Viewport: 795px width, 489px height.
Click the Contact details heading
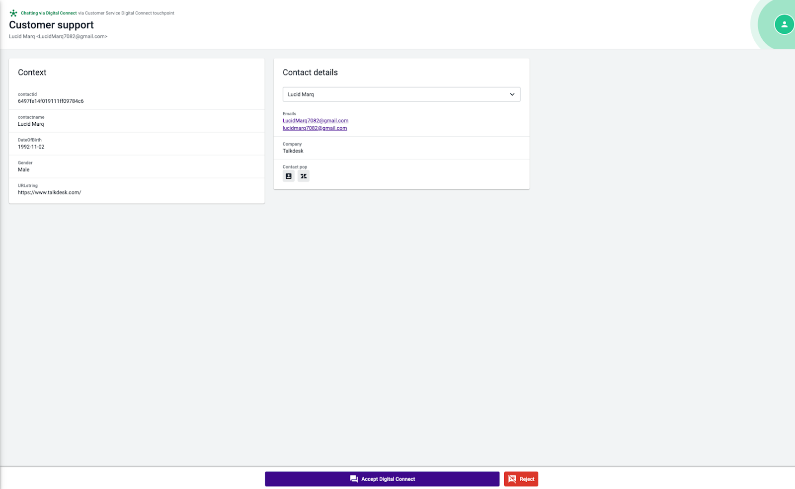310,72
